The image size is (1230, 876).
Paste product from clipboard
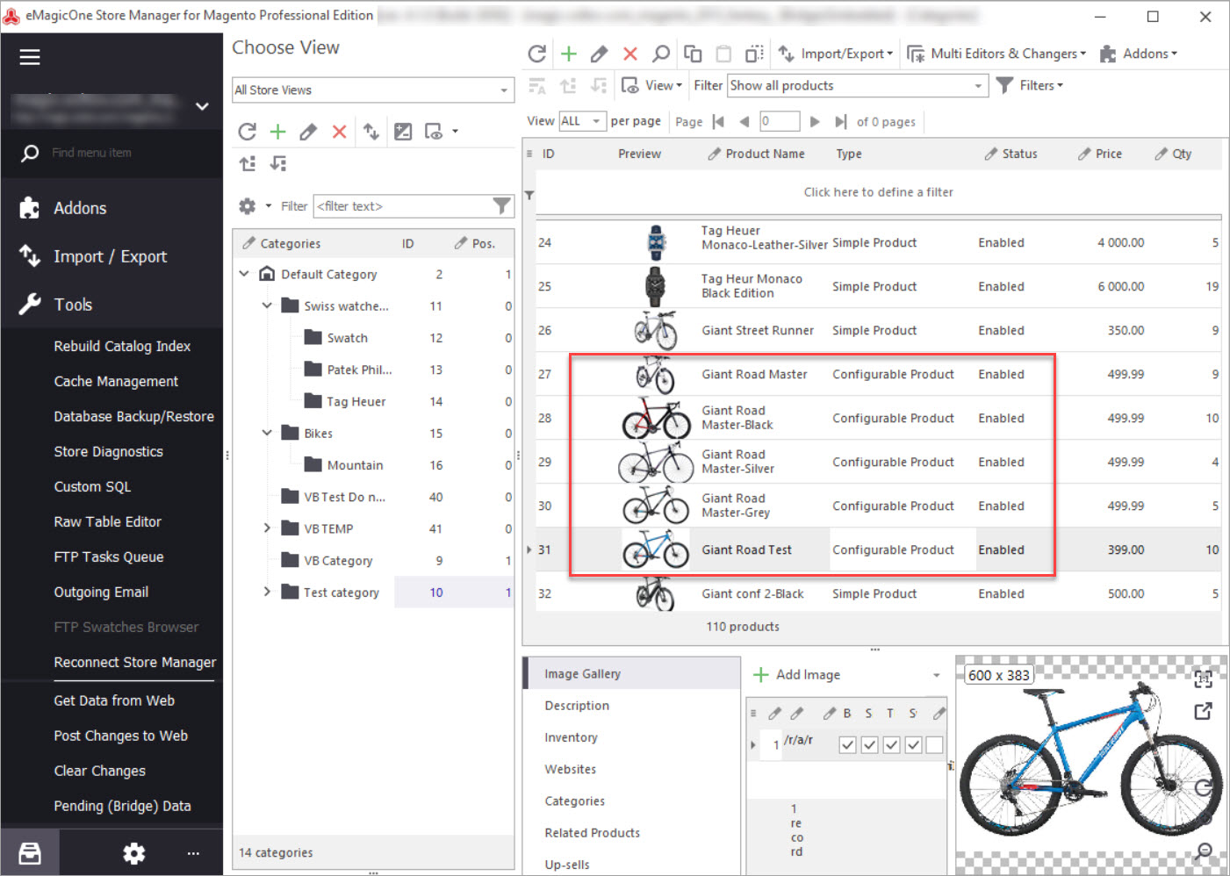coord(723,54)
